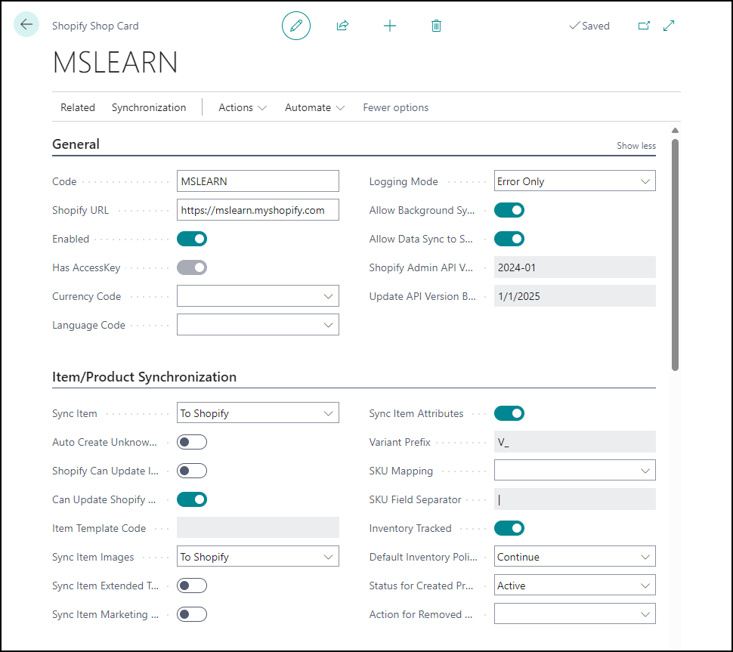Enable Auto Create Unknown Items toggle
The image size is (733, 652).
pyautogui.click(x=192, y=442)
